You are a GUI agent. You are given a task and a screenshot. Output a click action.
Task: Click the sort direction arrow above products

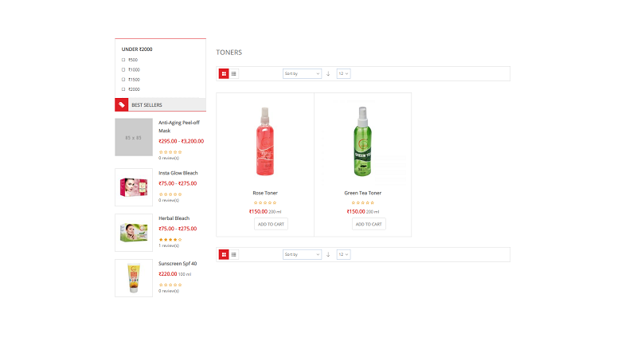328,74
